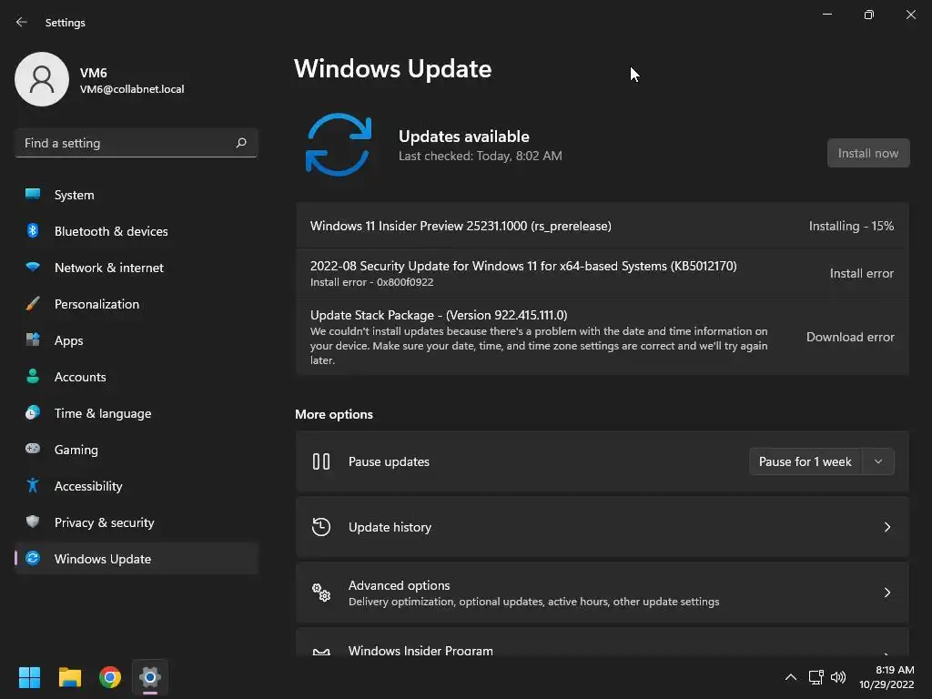
Task: Click the Time & language clock icon
Action: pyautogui.click(x=33, y=412)
